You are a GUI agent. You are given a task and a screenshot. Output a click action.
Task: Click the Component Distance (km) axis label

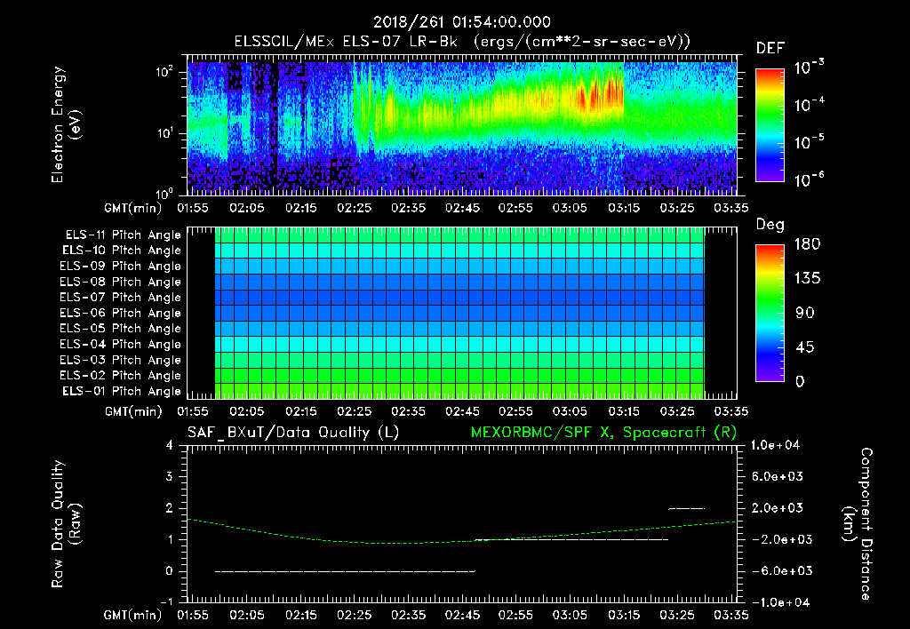click(x=858, y=524)
